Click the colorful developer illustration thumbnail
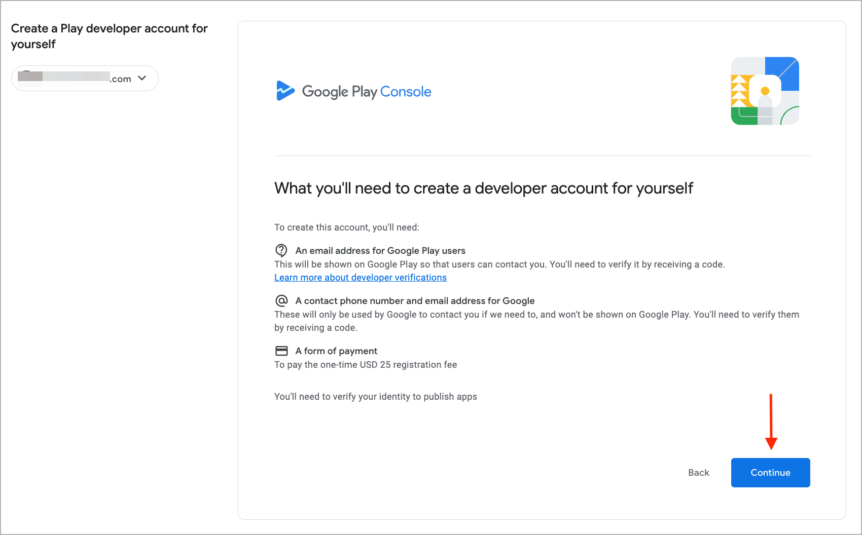 765,91
